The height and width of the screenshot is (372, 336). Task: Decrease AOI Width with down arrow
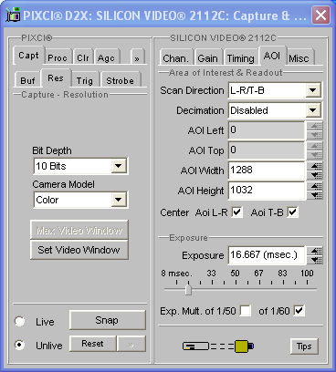315,174
